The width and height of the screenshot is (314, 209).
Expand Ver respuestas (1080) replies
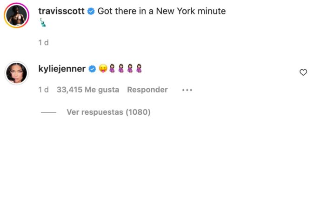(108, 112)
